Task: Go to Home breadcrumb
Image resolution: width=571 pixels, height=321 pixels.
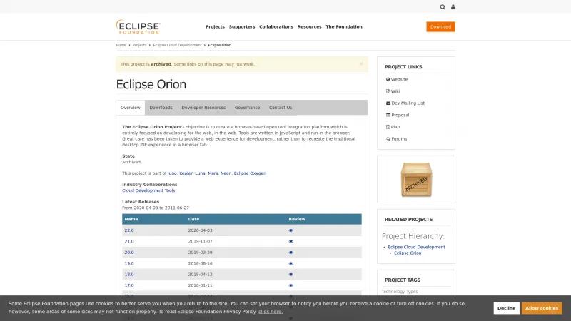Action: pyautogui.click(x=121, y=45)
